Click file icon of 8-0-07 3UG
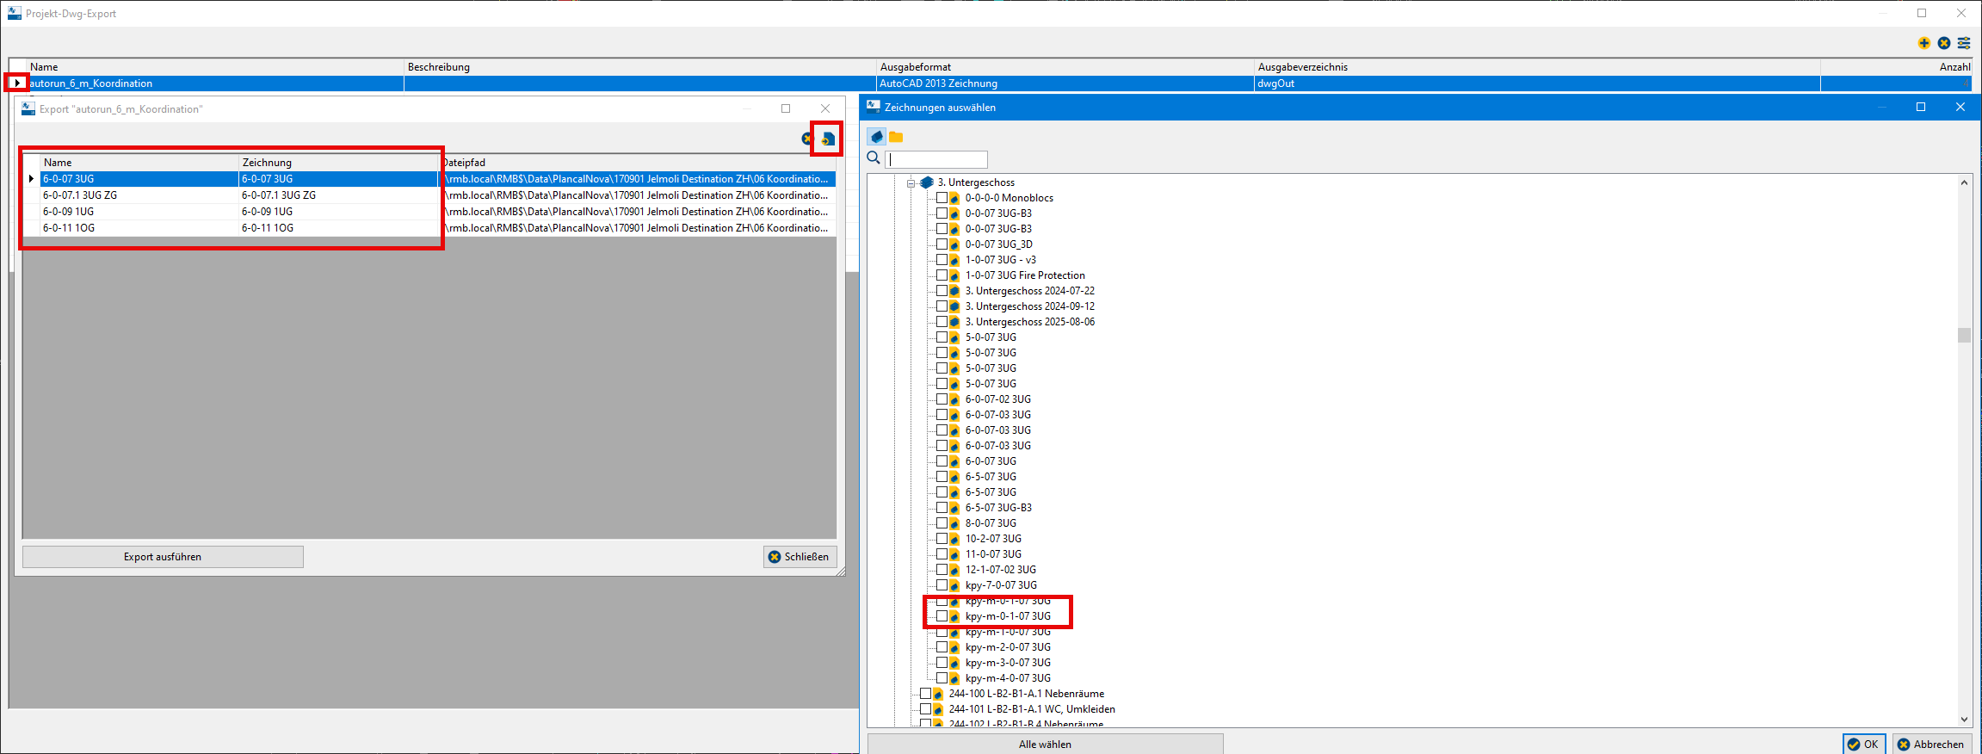Viewport: 1982px width, 754px height. 954,523
